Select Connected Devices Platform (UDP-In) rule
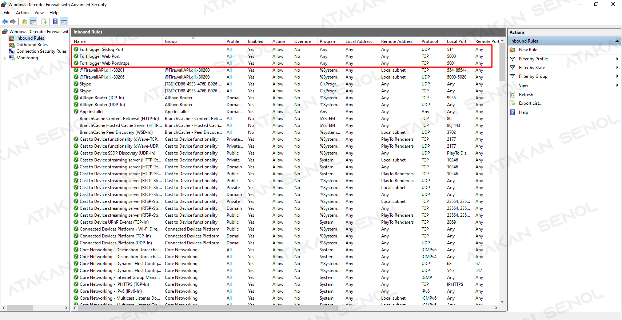622x320 pixels. (x=286, y=243)
